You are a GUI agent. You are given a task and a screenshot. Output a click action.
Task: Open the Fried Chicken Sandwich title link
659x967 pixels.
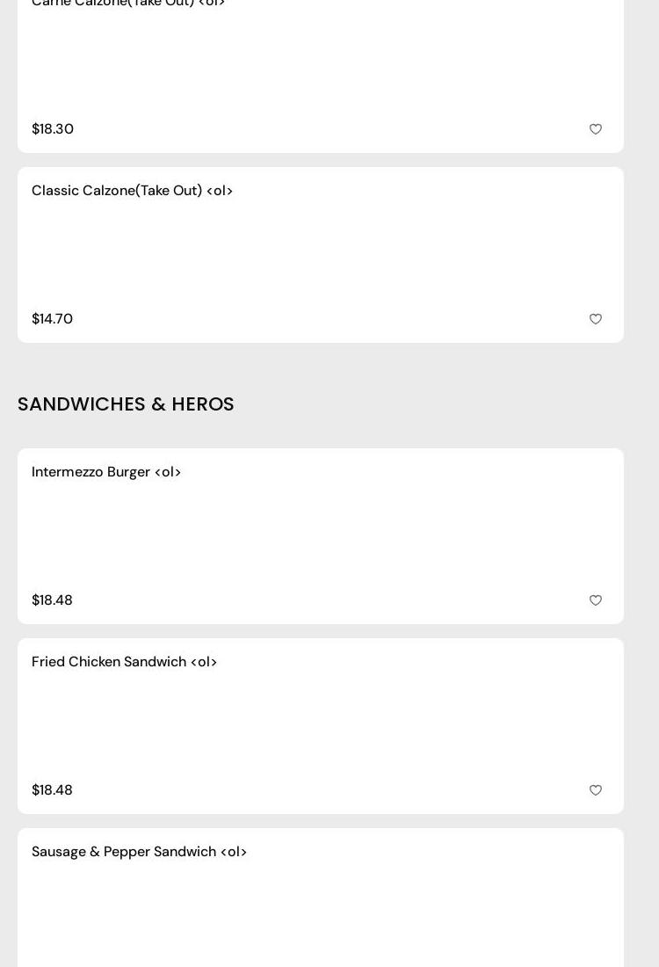click(x=110, y=662)
